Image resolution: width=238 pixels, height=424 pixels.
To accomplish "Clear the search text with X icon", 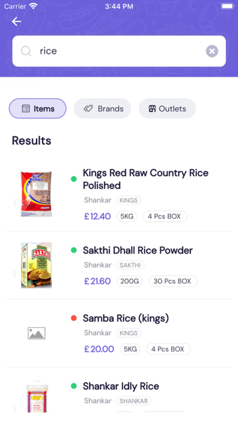I will 212,51.
